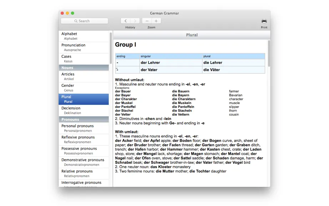Click the word 'die Bayern'
329x206 pixels.
point(181,95)
